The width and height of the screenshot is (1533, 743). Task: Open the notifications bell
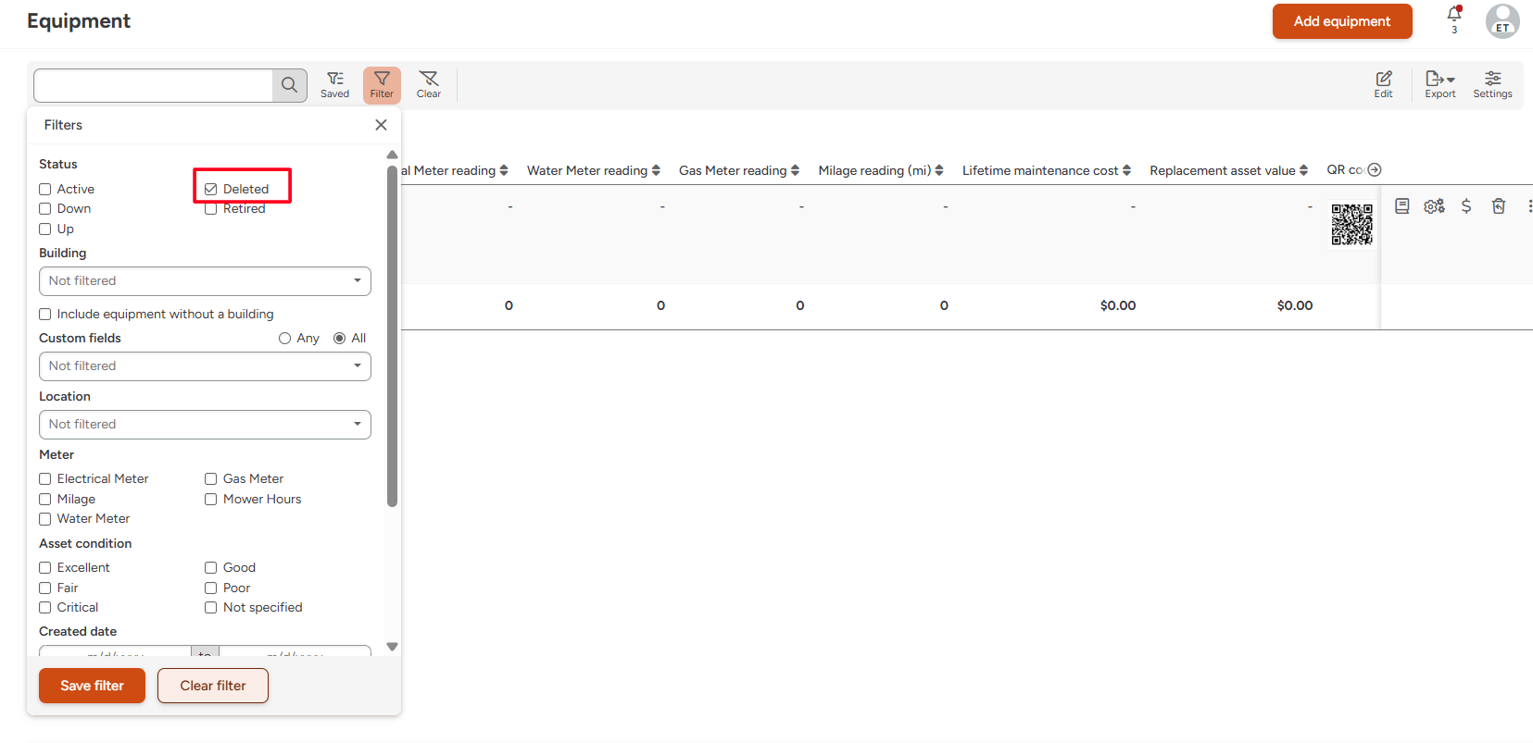1454,15
